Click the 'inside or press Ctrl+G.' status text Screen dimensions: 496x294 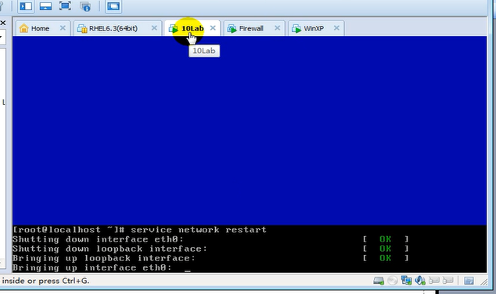coord(45,281)
